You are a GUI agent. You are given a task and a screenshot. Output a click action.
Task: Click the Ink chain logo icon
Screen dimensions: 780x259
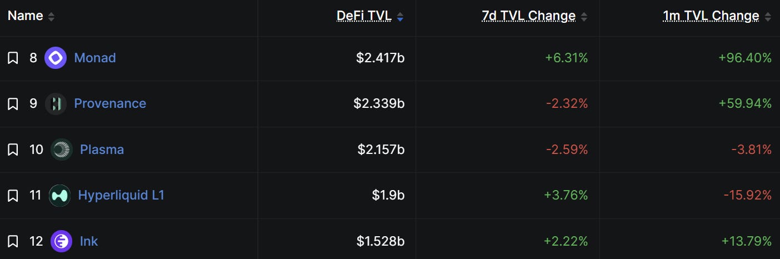(x=61, y=241)
